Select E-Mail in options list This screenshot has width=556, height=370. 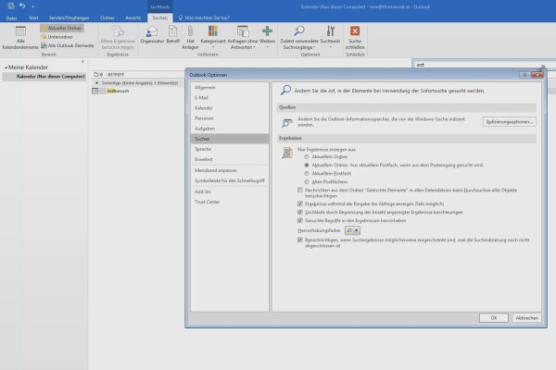click(230, 98)
